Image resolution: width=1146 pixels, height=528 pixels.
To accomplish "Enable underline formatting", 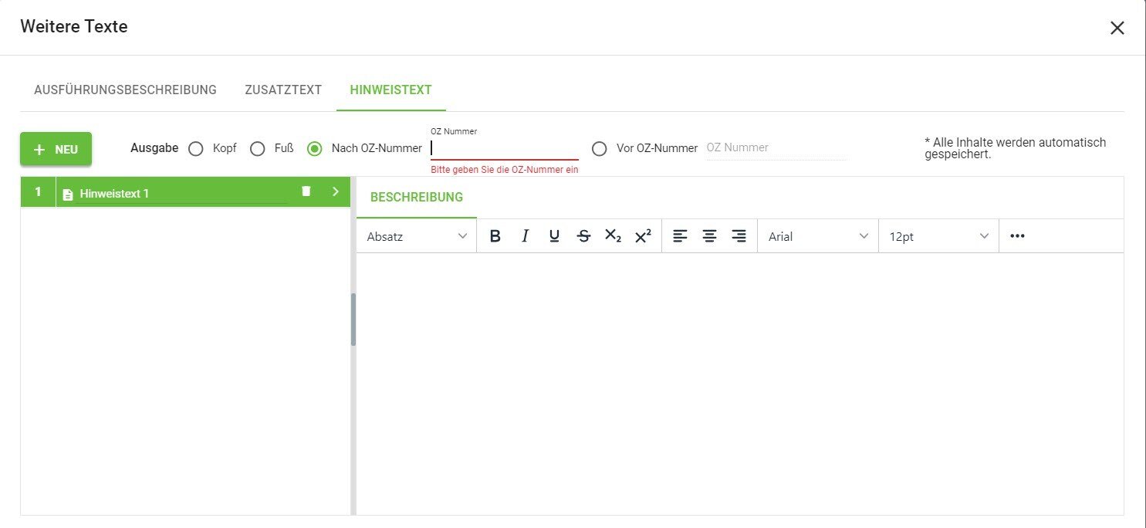I will pyautogui.click(x=554, y=236).
